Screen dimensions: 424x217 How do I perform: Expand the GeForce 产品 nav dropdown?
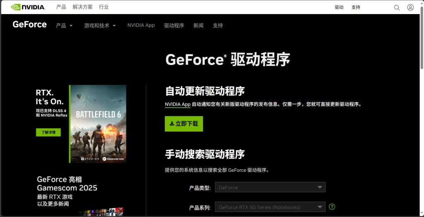pyautogui.click(x=64, y=25)
